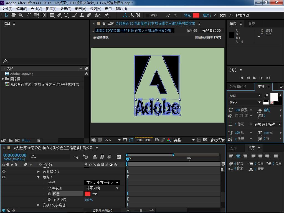Select the Rotation tool
Viewport: 284px width, 213px height.
point(29,15)
